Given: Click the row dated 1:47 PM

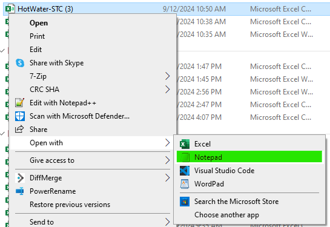Looking at the screenshot, I should click(x=253, y=67).
